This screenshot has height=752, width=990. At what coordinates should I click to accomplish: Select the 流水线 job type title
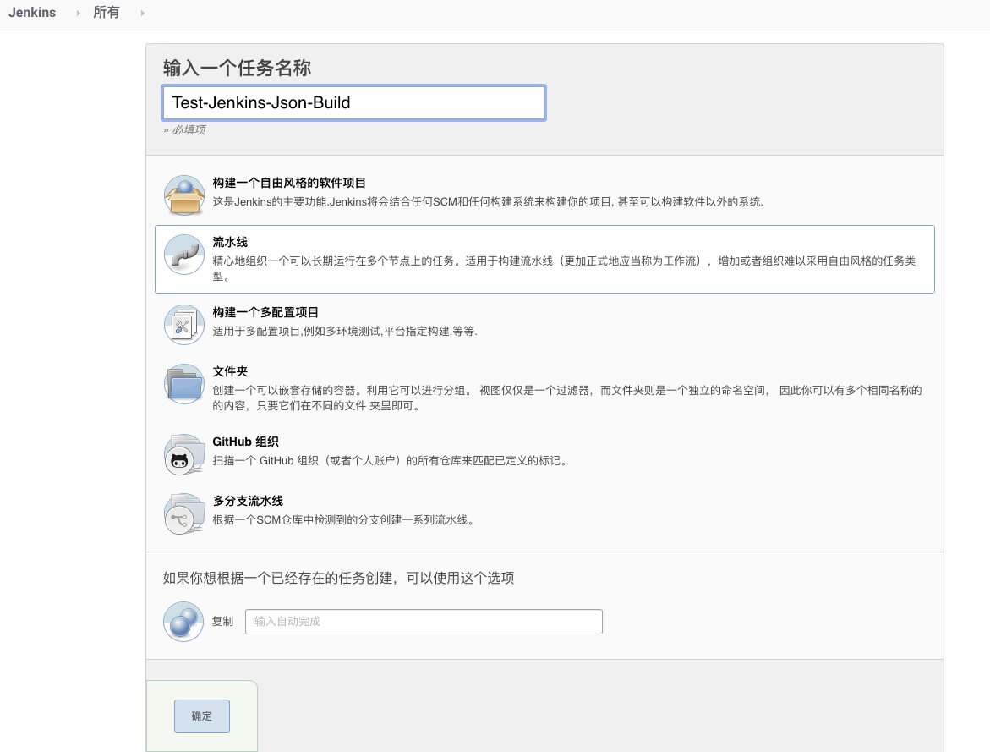coord(230,242)
